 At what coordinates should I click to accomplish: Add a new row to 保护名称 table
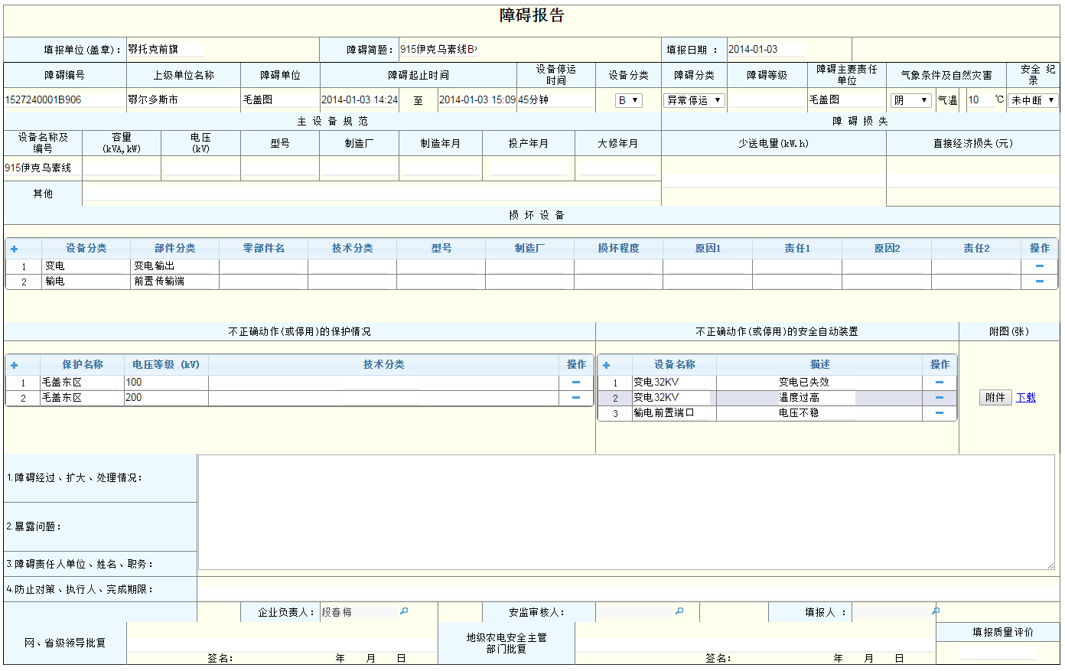tap(15, 365)
